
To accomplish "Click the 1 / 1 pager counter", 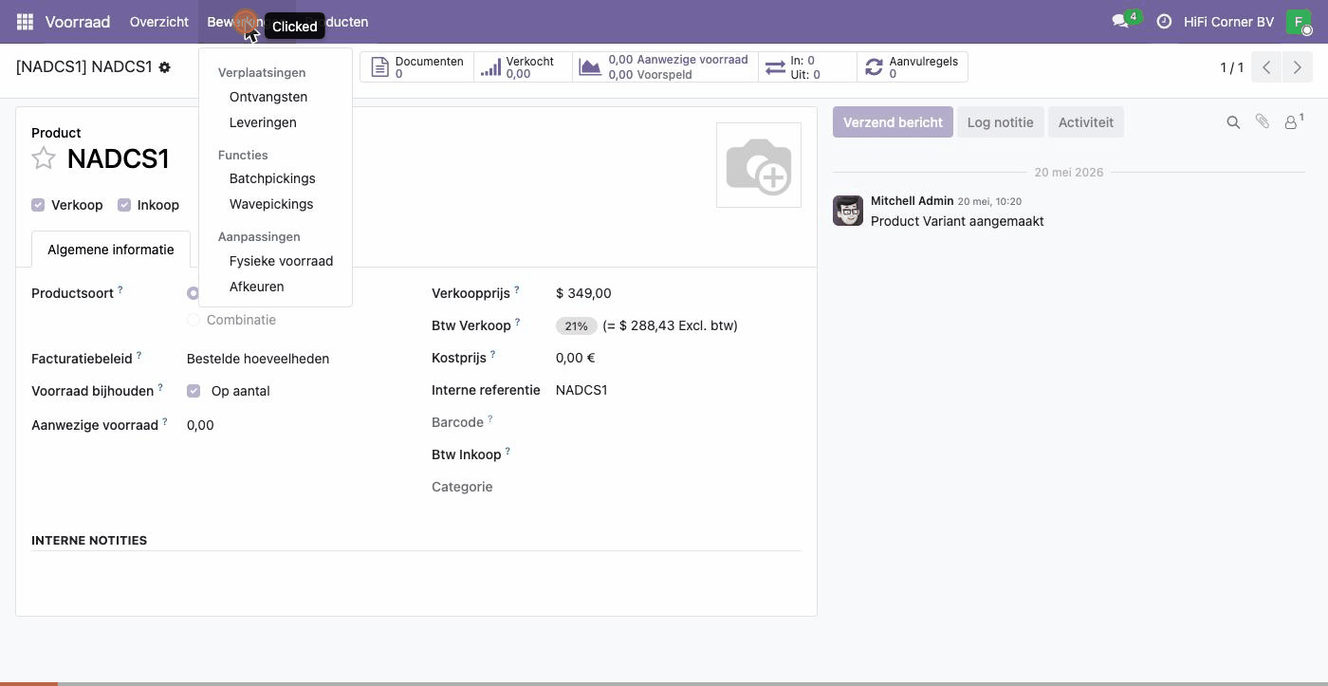I will (x=1231, y=67).
